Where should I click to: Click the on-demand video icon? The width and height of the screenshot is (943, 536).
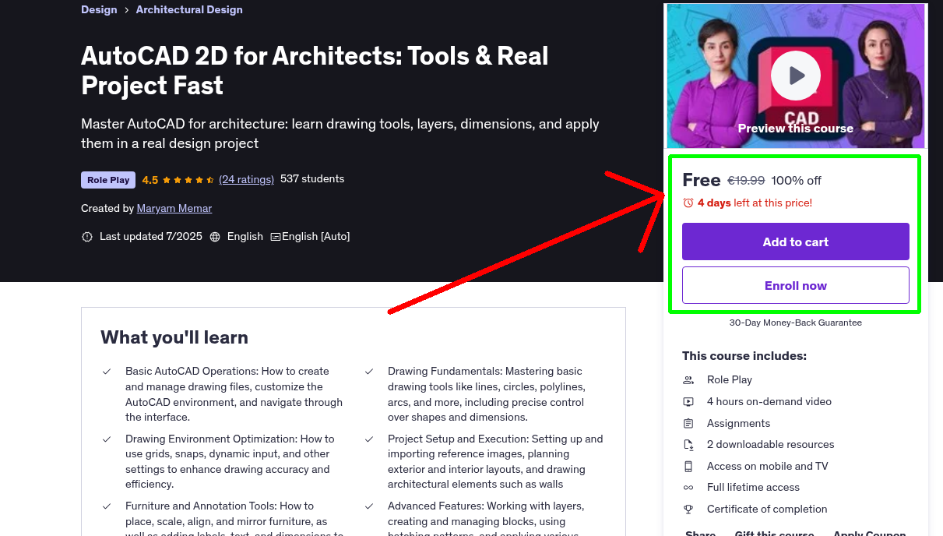pyautogui.click(x=688, y=401)
